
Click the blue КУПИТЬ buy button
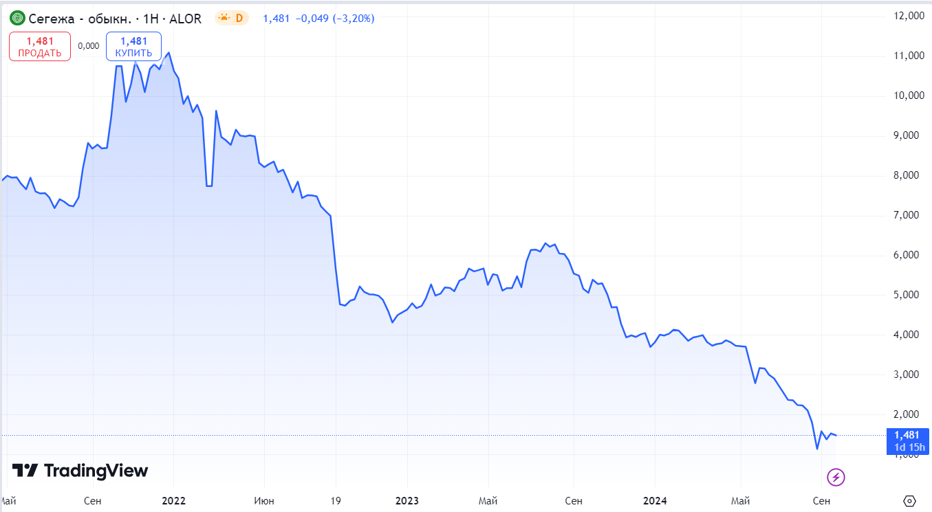point(133,47)
